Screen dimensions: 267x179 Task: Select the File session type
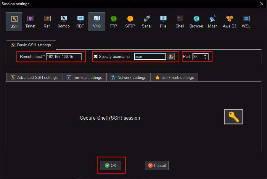point(163,22)
